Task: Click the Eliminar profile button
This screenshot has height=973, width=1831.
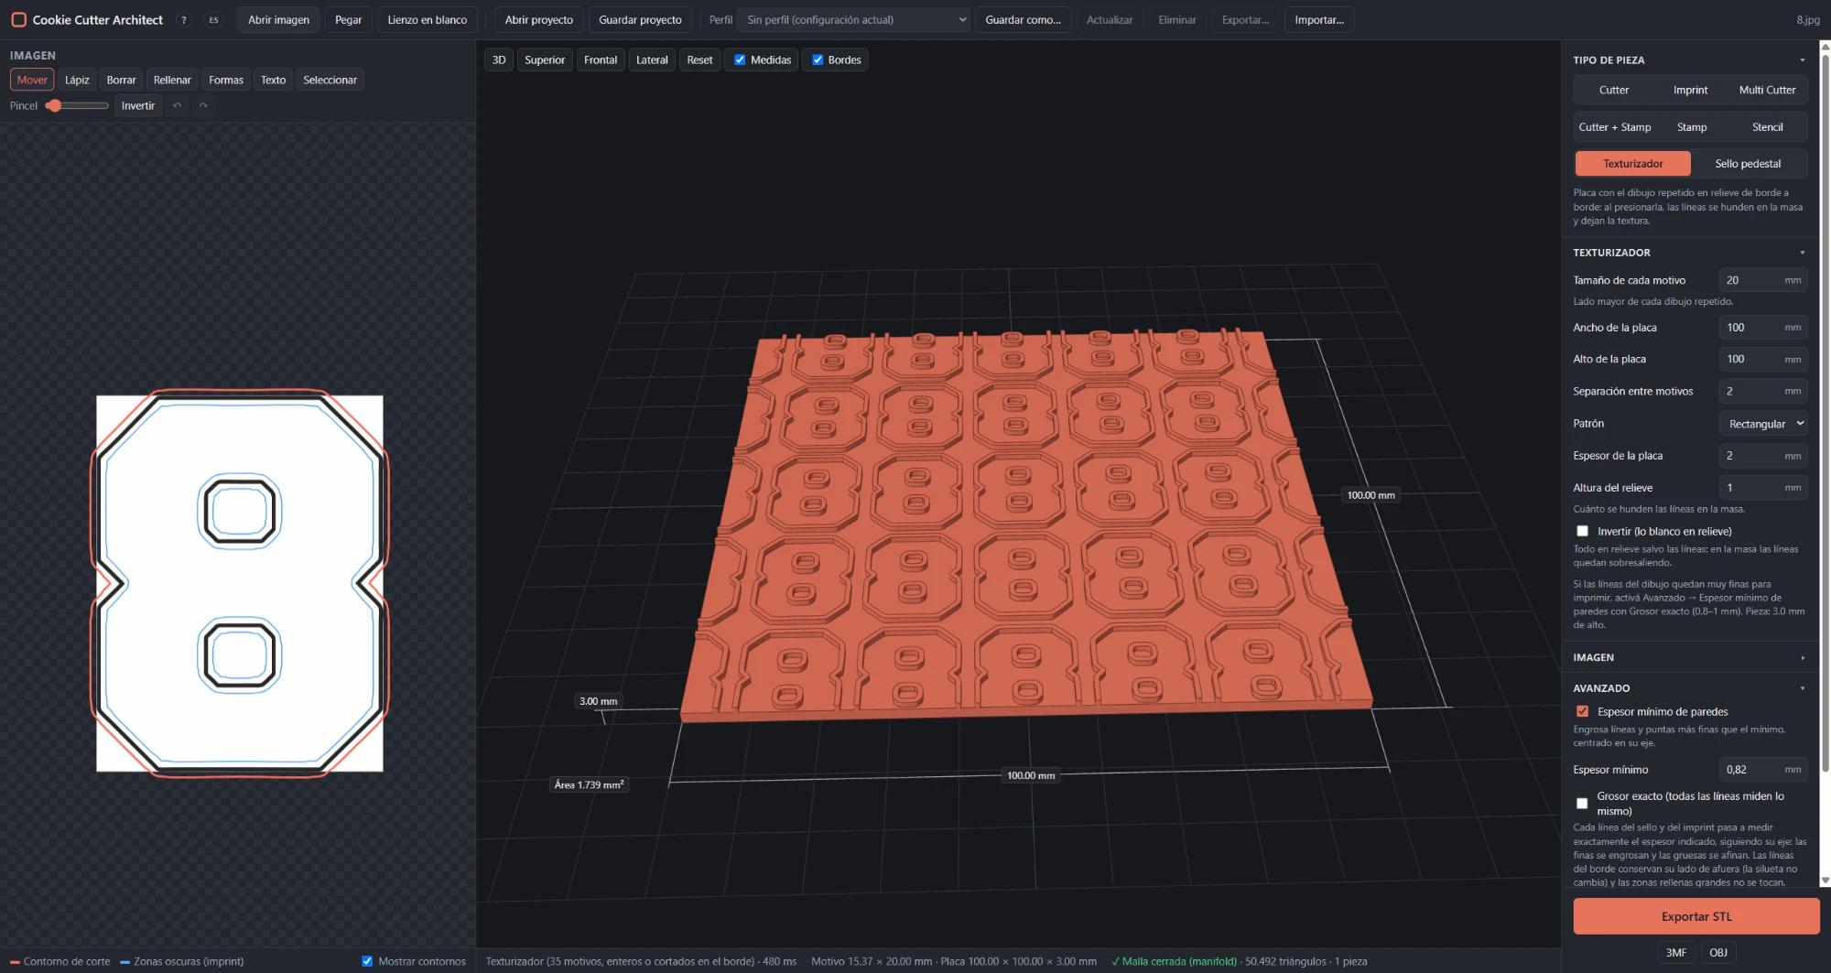Action: coord(1176,20)
